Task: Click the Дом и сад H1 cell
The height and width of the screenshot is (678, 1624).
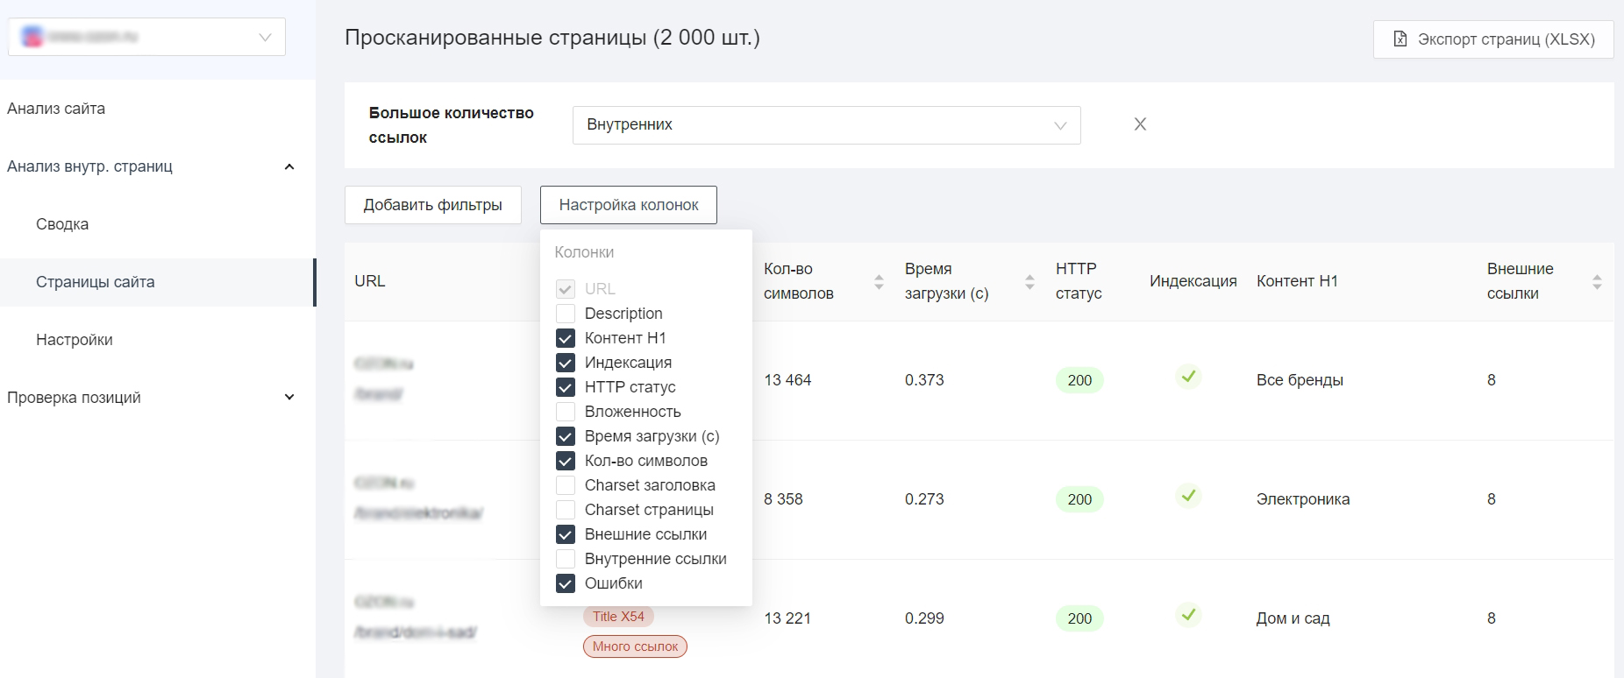Action: point(1293,618)
